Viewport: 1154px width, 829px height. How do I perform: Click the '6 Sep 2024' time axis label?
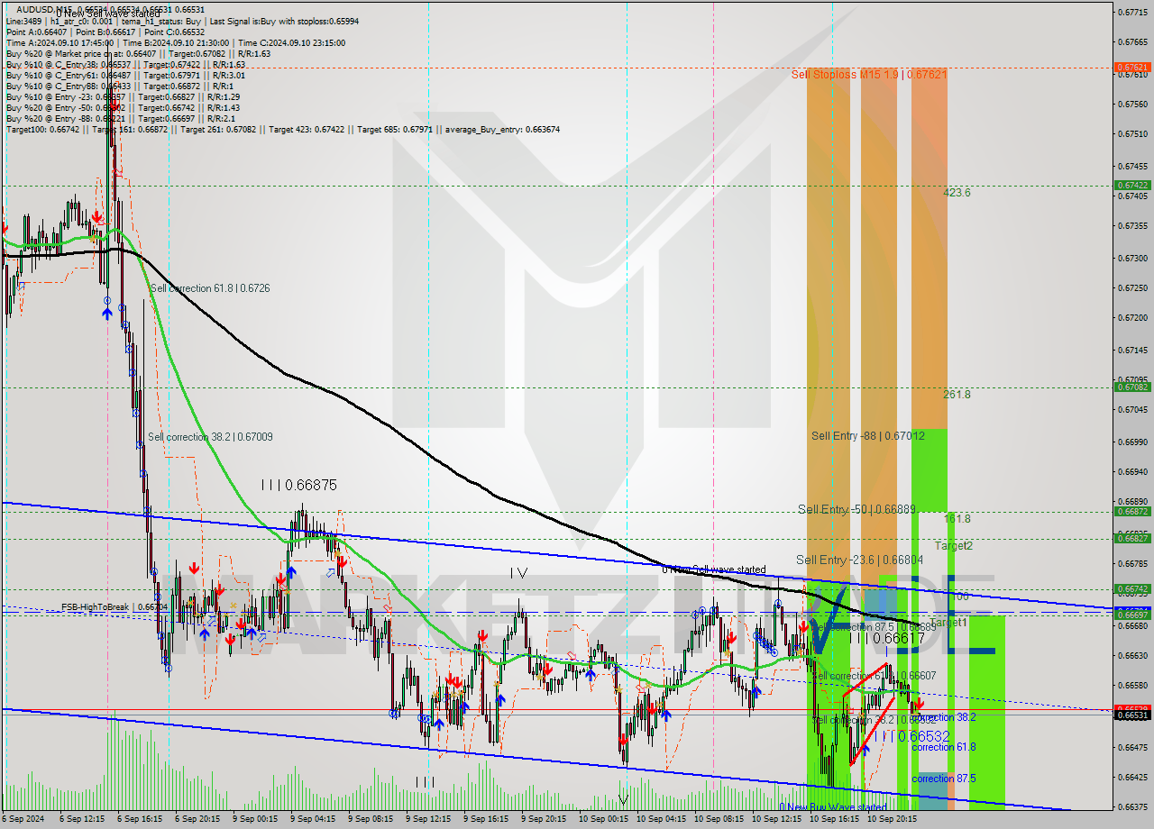tap(23, 820)
